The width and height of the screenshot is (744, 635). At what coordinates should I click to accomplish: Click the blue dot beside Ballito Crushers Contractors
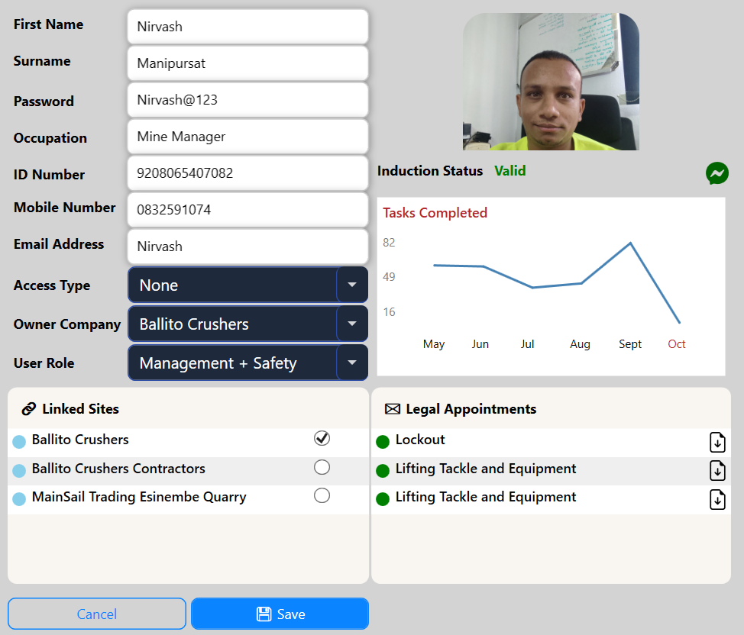19,470
